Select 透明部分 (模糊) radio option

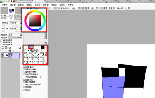[24, 72]
